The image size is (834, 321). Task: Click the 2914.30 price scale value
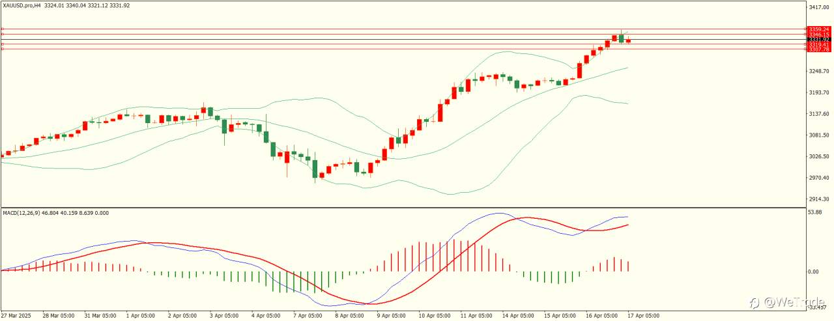pos(818,199)
